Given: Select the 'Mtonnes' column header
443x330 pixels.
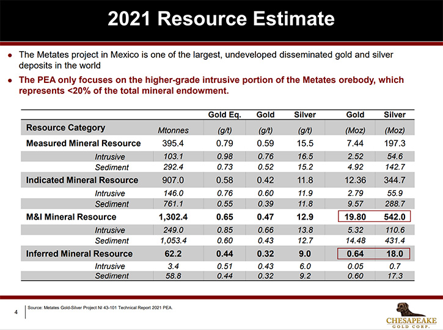Looking at the screenshot, I should (x=173, y=131).
